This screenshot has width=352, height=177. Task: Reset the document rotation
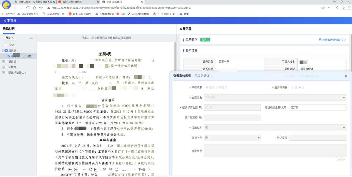point(117,170)
